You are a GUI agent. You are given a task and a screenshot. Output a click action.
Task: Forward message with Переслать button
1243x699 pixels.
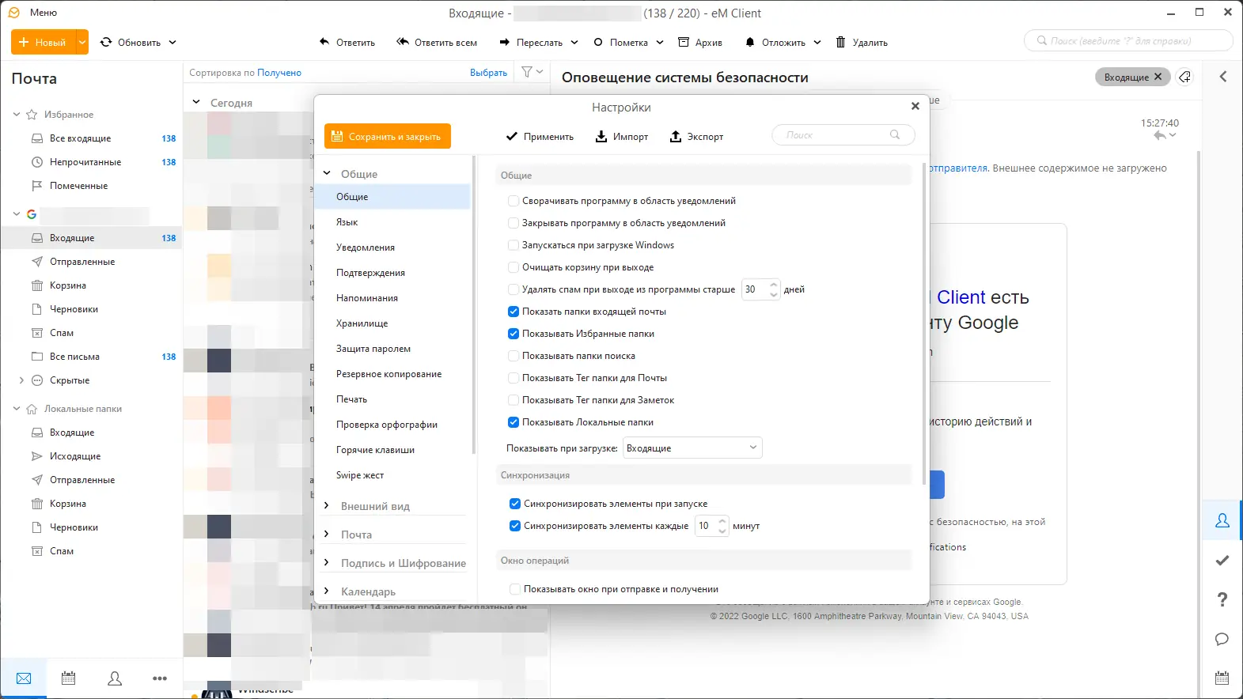point(531,42)
